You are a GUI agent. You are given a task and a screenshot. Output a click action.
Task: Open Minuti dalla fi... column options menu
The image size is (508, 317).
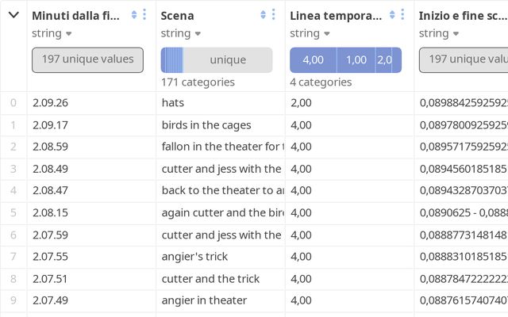144,14
